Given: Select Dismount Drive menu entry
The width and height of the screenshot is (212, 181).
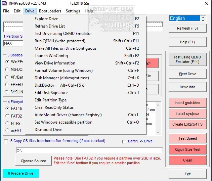Looking at the screenshot, I should coord(85,130).
